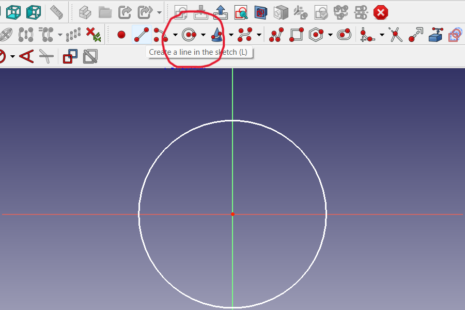Select the Create point tool
The height and width of the screenshot is (310, 465).
(x=122, y=35)
